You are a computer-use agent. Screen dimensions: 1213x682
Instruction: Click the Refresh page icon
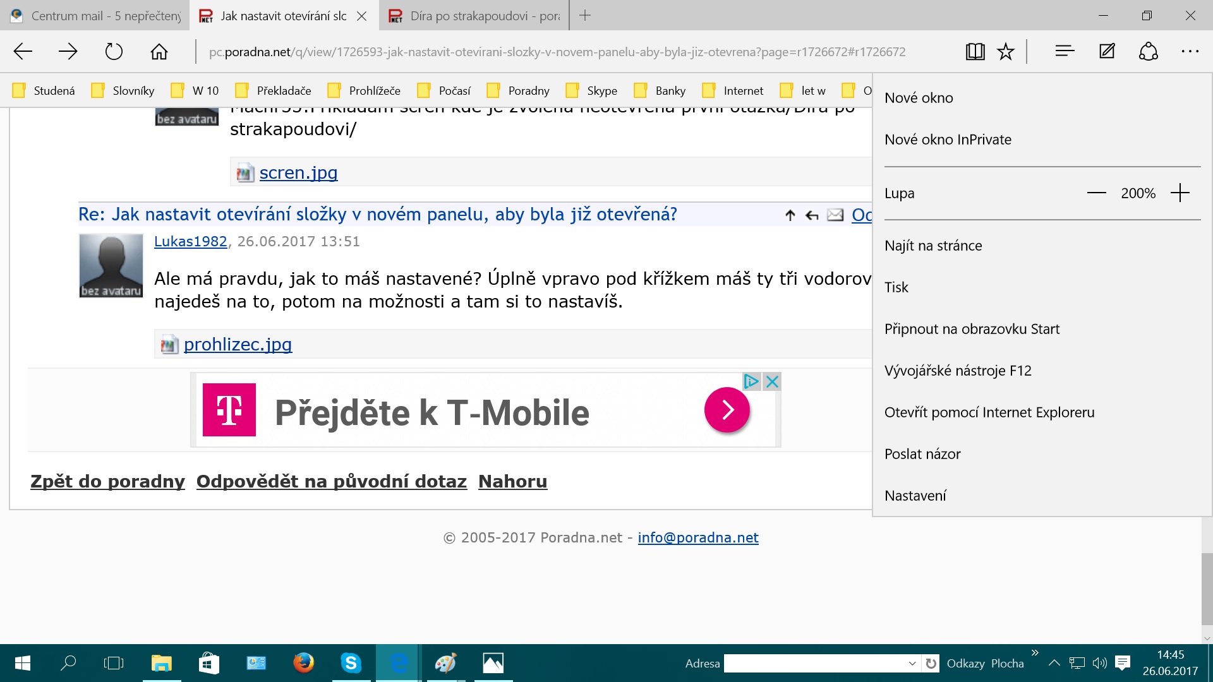coord(114,51)
